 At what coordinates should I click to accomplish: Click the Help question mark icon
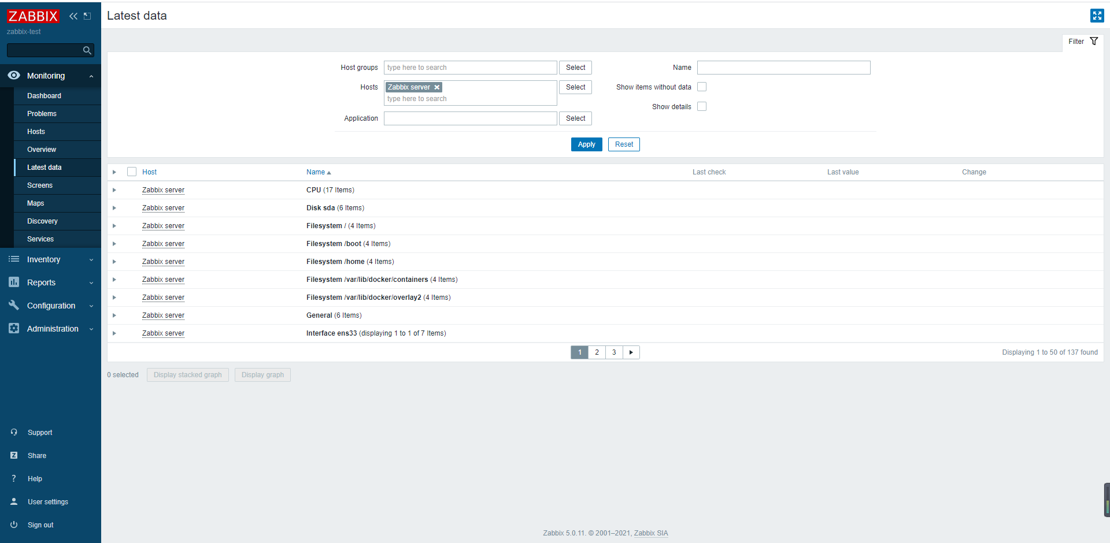(14, 478)
